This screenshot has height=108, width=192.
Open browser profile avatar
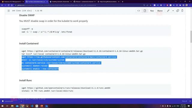[x=187, y=5]
